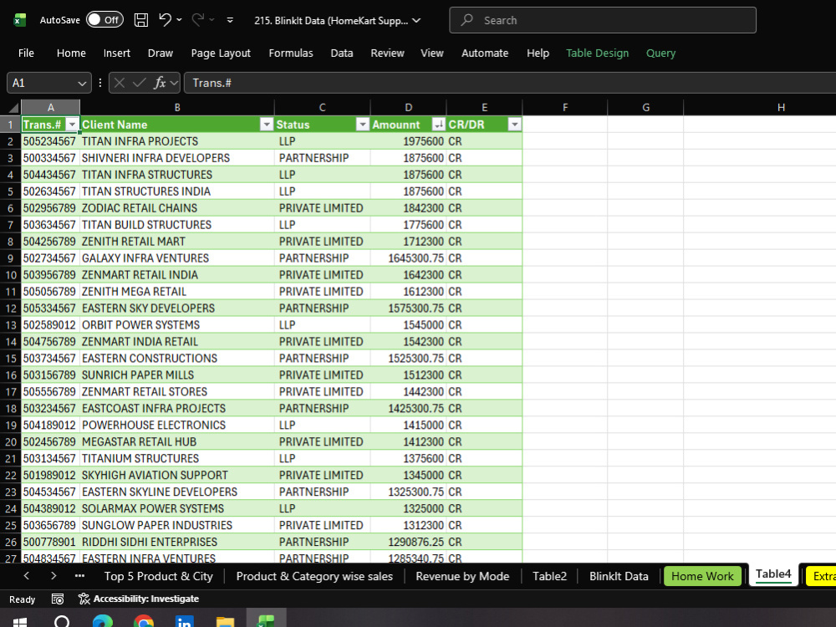Select row 10 header
836x627 pixels.
click(11, 275)
